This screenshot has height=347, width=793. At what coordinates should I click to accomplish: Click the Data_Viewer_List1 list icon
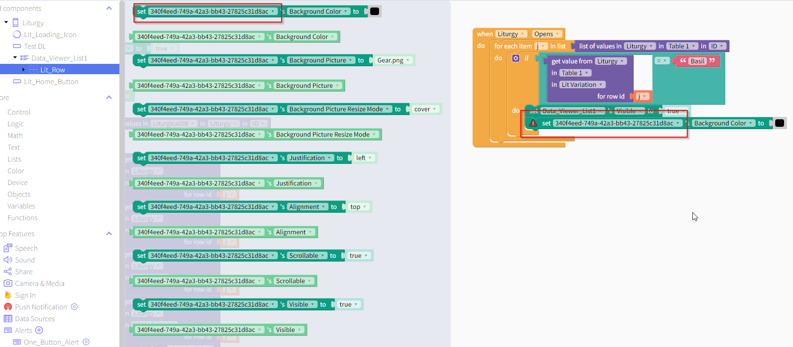click(x=24, y=58)
